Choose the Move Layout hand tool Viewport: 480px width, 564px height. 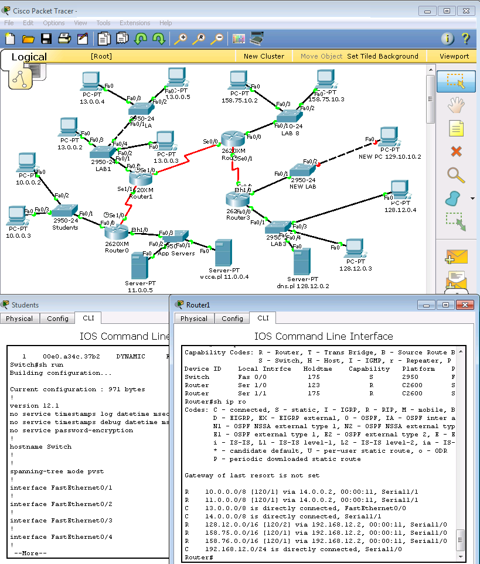tap(456, 105)
